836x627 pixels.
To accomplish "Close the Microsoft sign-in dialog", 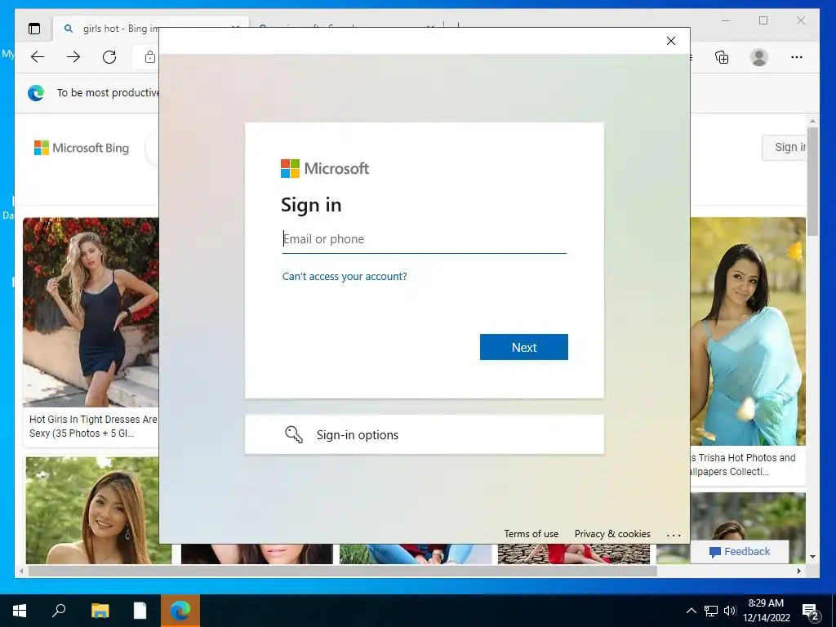I will pos(671,41).
